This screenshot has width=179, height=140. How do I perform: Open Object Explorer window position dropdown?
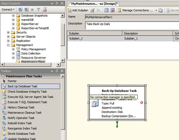[52, 4]
